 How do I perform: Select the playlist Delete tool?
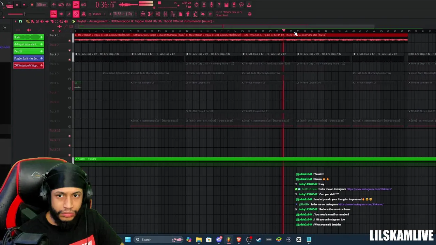[37, 21]
